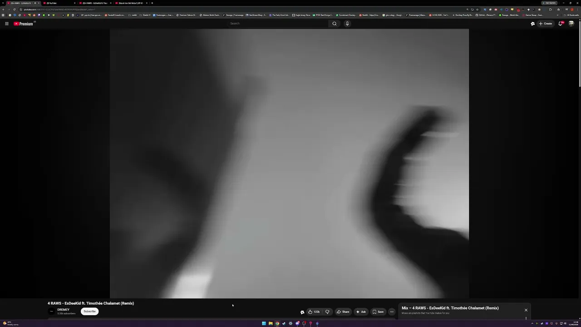Image resolution: width=581 pixels, height=327 pixels.
Task: Open the browser extensions puzzle icon
Action: pos(550,10)
